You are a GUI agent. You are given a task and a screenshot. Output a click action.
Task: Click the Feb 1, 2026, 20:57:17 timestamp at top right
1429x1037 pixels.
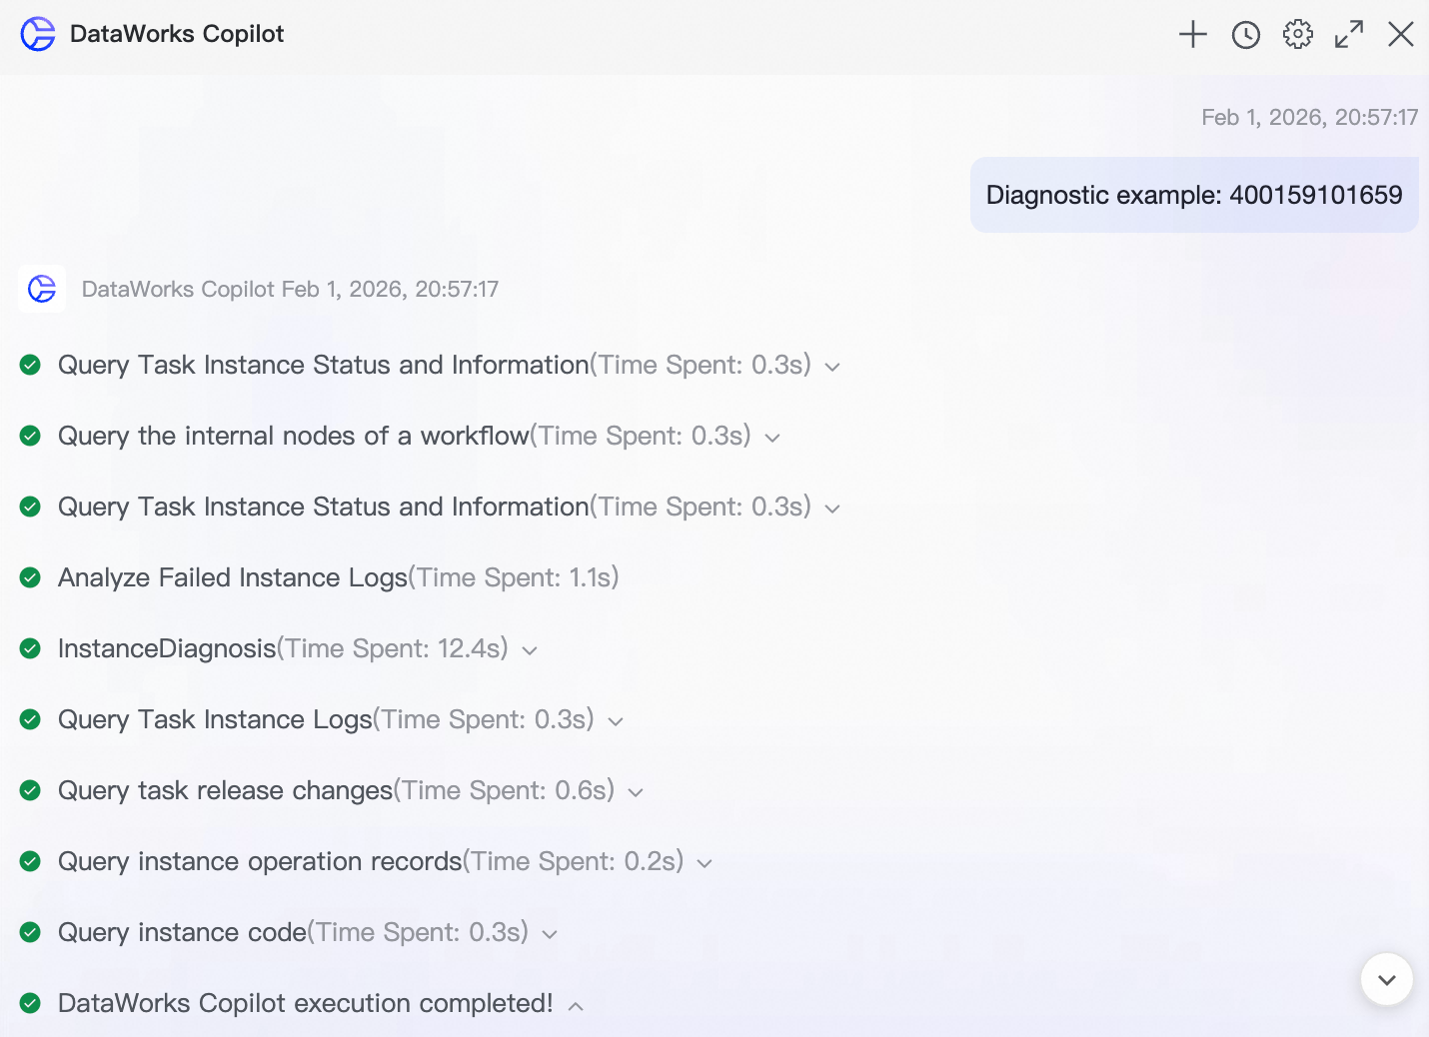click(x=1309, y=117)
